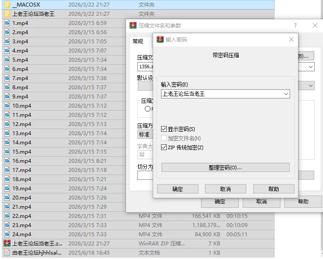Select the WinRAR ZIP archive file icon
The image size is (323, 259).
tap(7, 243)
